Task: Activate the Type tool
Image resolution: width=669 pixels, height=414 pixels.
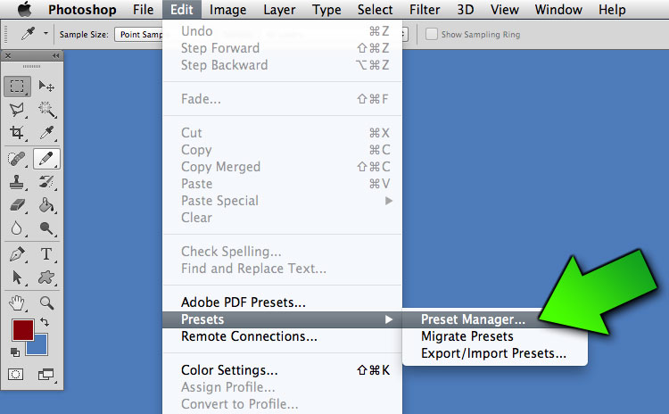Action: coord(46,254)
